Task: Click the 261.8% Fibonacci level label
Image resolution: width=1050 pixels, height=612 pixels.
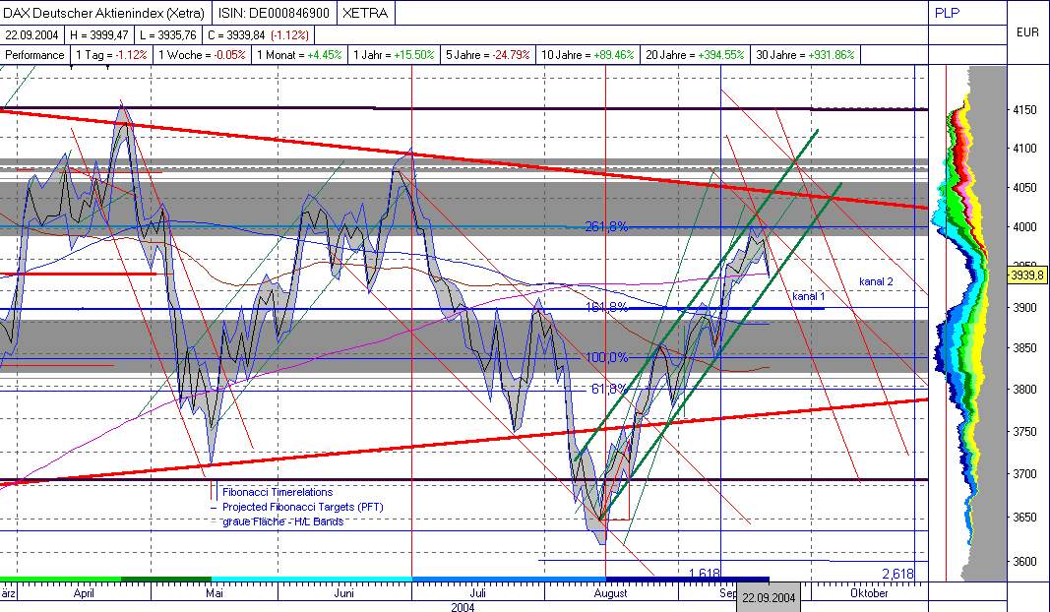Action: click(x=605, y=225)
